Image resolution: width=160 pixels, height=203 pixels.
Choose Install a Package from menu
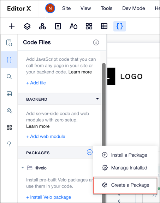[125, 155]
